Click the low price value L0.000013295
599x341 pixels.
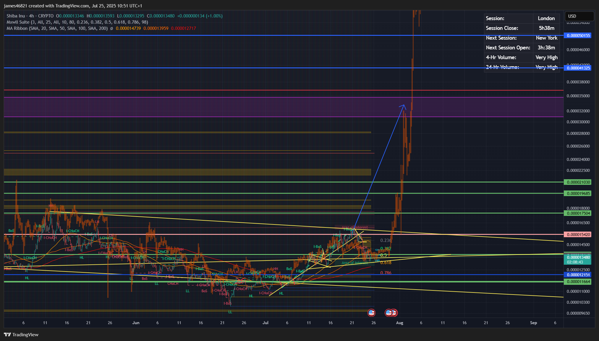point(131,16)
